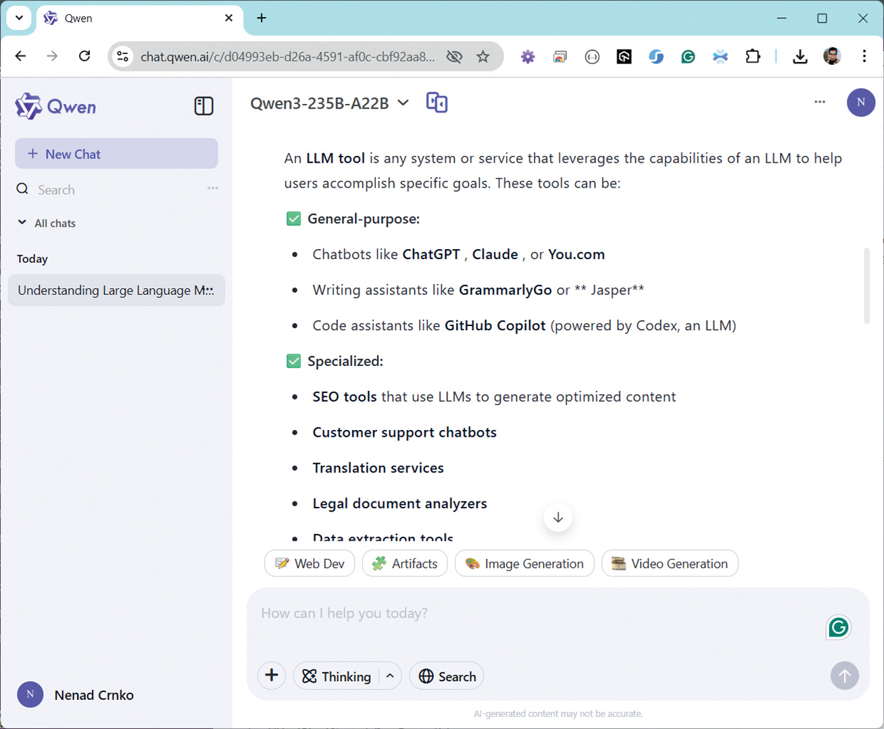Collapse the All chats list

click(22, 223)
